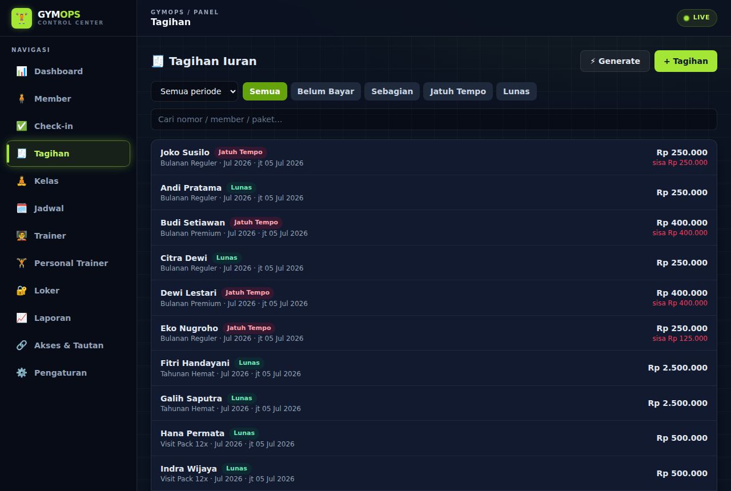
Task: Select the Member person icon
Action: tap(22, 99)
